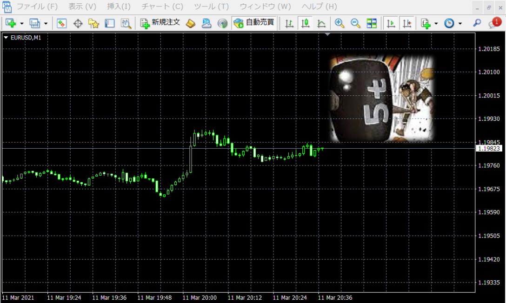Tile chart windows with the grid icon
Image resolution: width=506 pixels, height=303 pixels.
(x=372, y=23)
